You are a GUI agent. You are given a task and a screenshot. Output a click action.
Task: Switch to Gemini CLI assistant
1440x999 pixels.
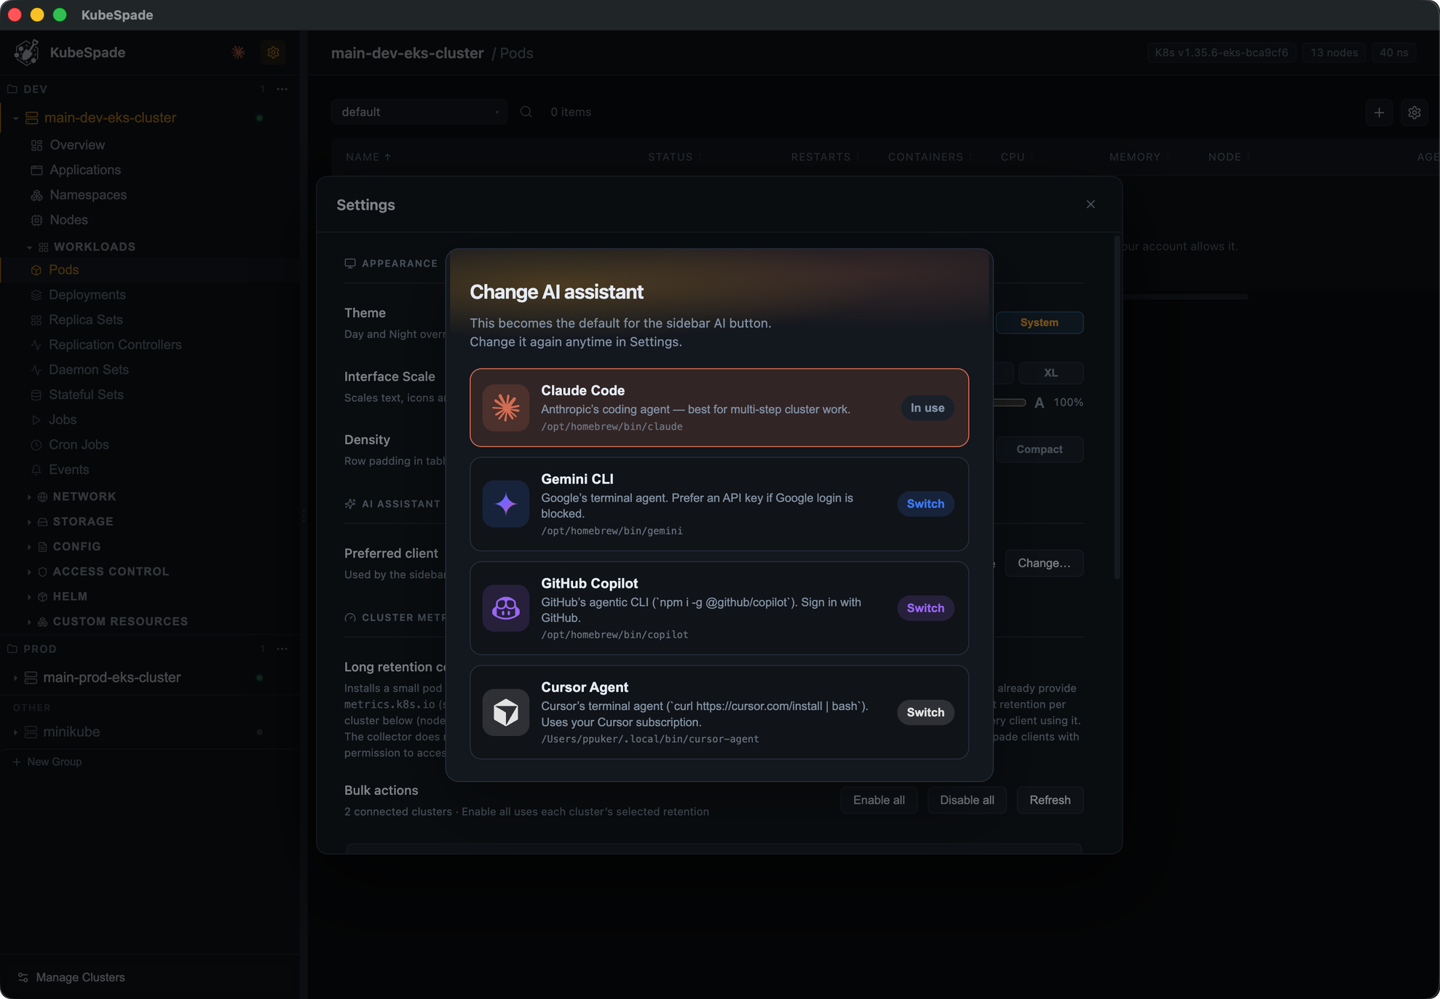pyautogui.click(x=925, y=504)
